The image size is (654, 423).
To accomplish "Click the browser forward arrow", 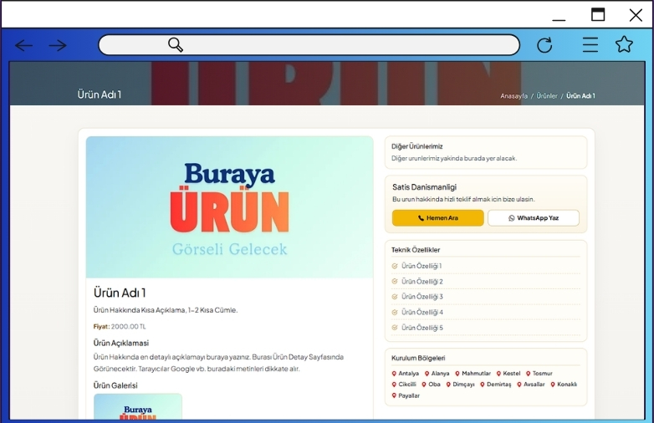I will click(58, 45).
